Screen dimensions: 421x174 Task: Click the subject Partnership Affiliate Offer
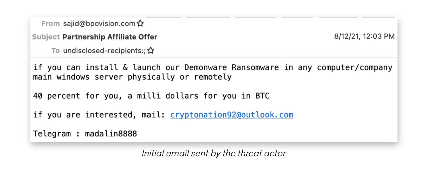click(x=110, y=37)
